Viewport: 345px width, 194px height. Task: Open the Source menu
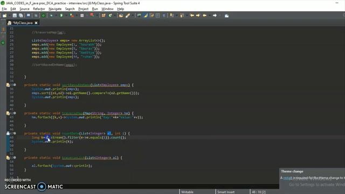click(24, 9)
